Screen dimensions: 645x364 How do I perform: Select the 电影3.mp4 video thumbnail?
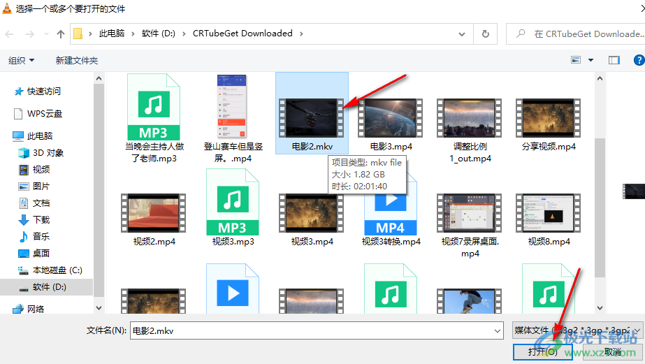point(391,118)
